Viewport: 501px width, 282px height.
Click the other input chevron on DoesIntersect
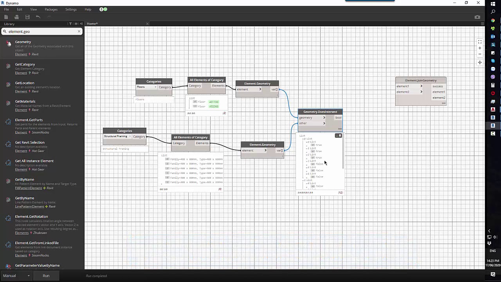pyautogui.click(x=324, y=123)
